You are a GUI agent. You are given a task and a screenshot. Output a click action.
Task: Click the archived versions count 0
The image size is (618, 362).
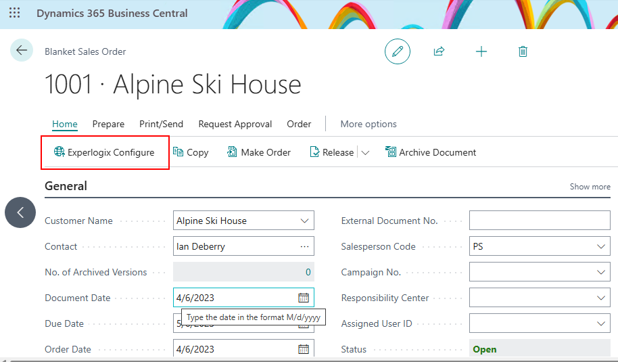(x=308, y=272)
